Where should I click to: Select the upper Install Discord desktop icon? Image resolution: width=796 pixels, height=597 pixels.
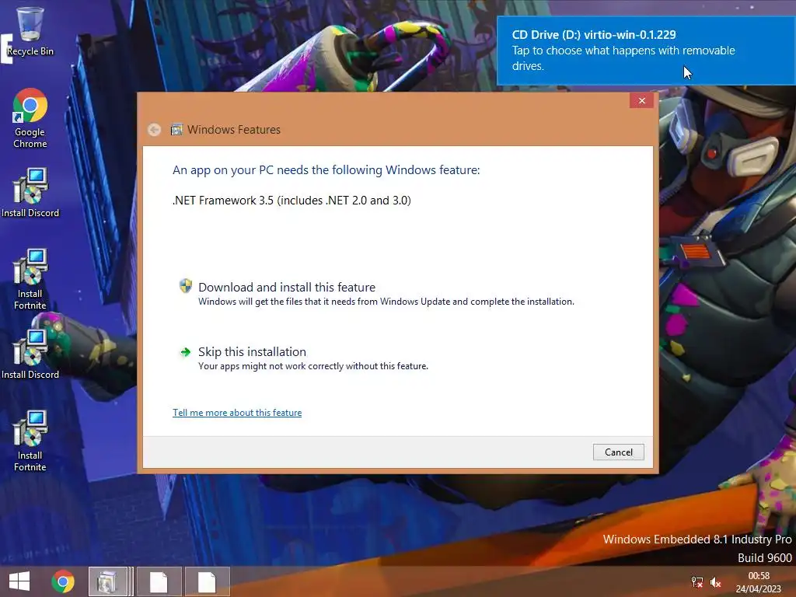(30, 193)
